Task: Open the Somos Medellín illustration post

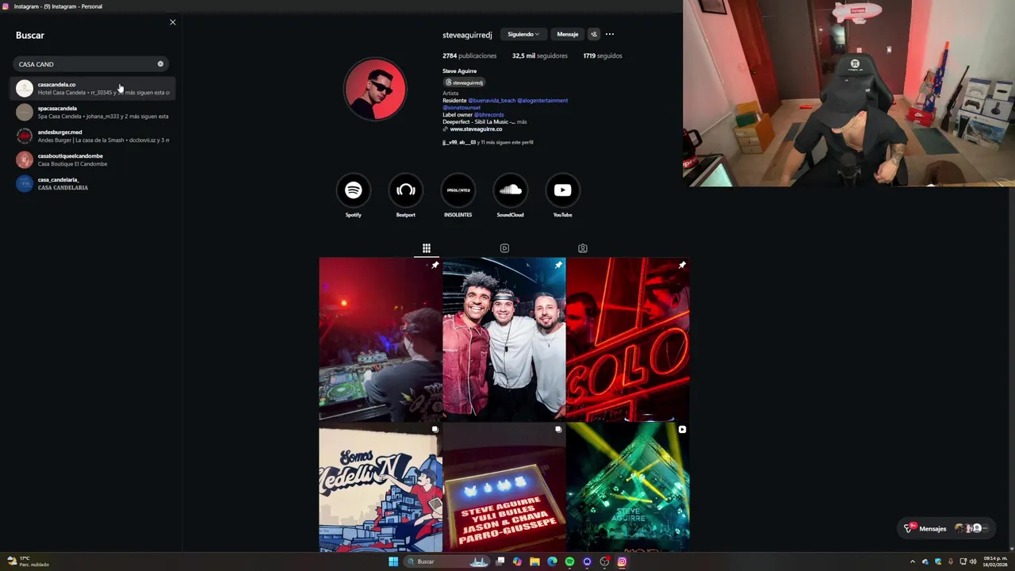Action: [x=381, y=487]
